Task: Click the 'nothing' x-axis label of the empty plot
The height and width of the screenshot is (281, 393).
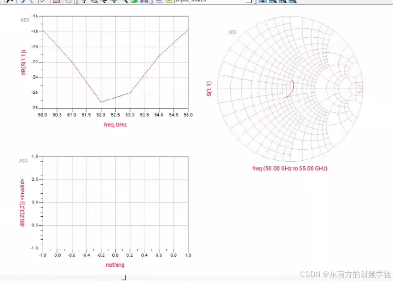Action: click(x=115, y=265)
